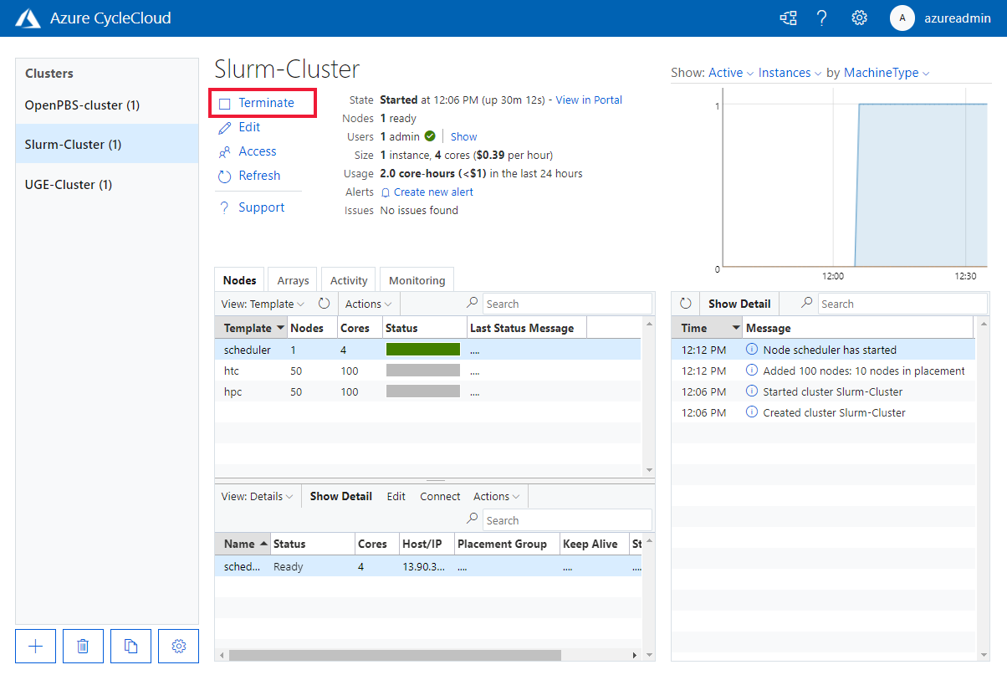Create a new cluster with the plus icon
Screen dimensions: 1007x675
click(x=35, y=646)
